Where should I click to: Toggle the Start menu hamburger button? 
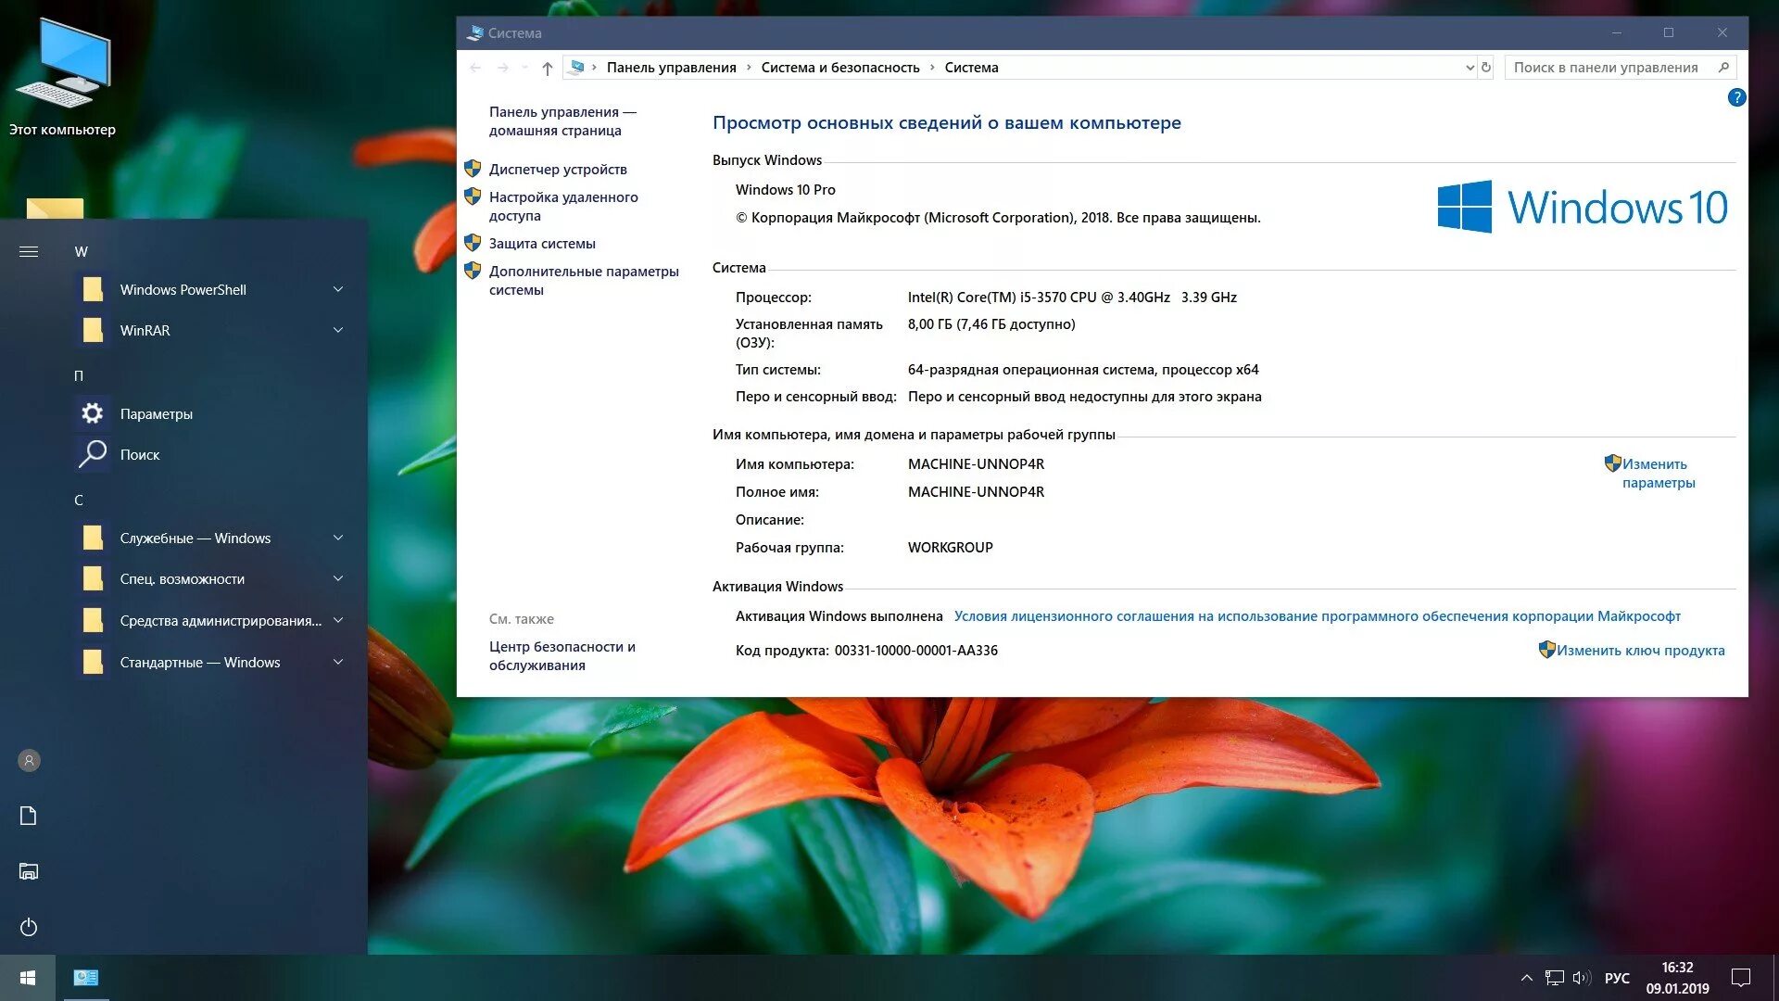point(29,251)
